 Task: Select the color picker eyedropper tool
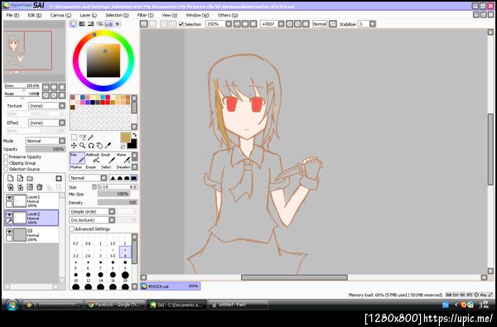[108, 146]
